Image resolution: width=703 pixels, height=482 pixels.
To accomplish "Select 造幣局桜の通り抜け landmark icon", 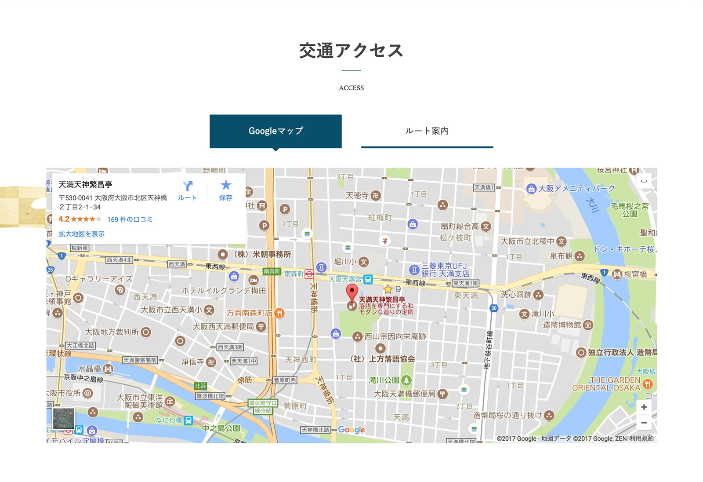I will (x=549, y=415).
